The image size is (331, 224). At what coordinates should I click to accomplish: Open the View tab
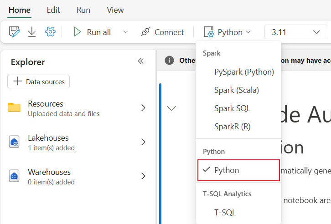[115, 10]
